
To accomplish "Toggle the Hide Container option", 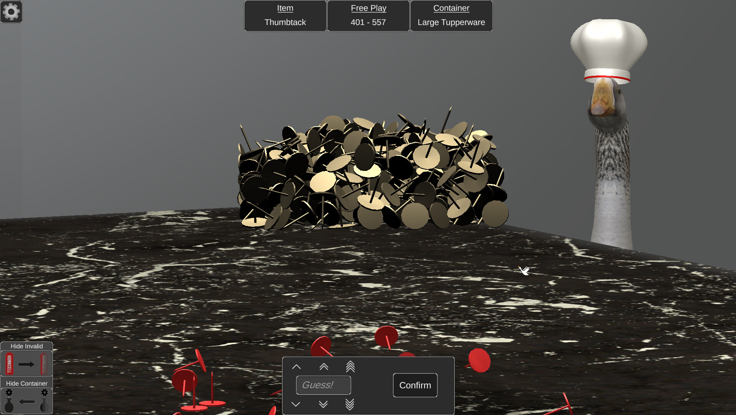I will pyautogui.click(x=27, y=383).
